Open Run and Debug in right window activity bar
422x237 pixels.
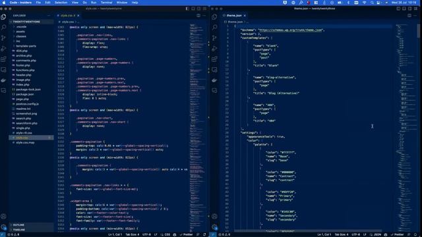(214, 49)
